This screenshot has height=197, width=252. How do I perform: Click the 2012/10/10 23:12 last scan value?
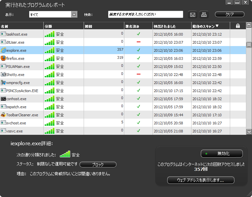(x=207, y=34)
